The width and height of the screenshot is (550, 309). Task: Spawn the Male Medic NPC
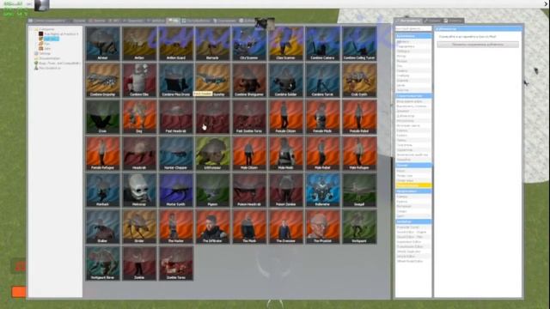click(x=286, y=154)
